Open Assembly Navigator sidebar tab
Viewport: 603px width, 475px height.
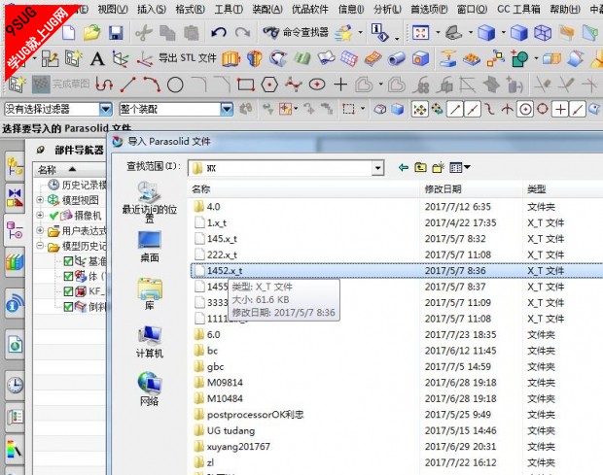tap(15, 166)
